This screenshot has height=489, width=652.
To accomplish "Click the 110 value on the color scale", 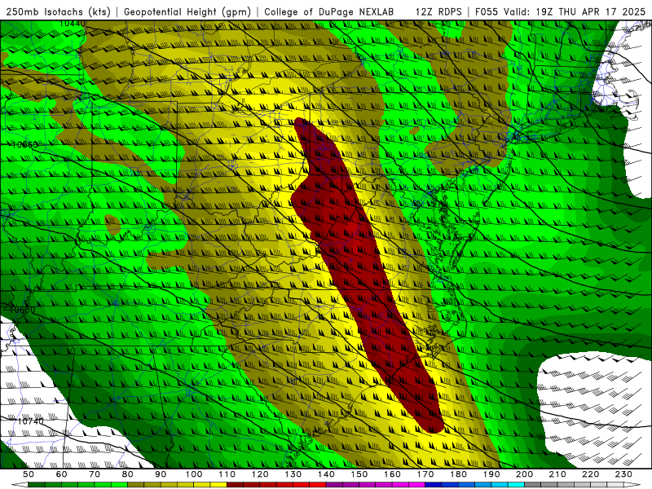I will coord(227,474).
